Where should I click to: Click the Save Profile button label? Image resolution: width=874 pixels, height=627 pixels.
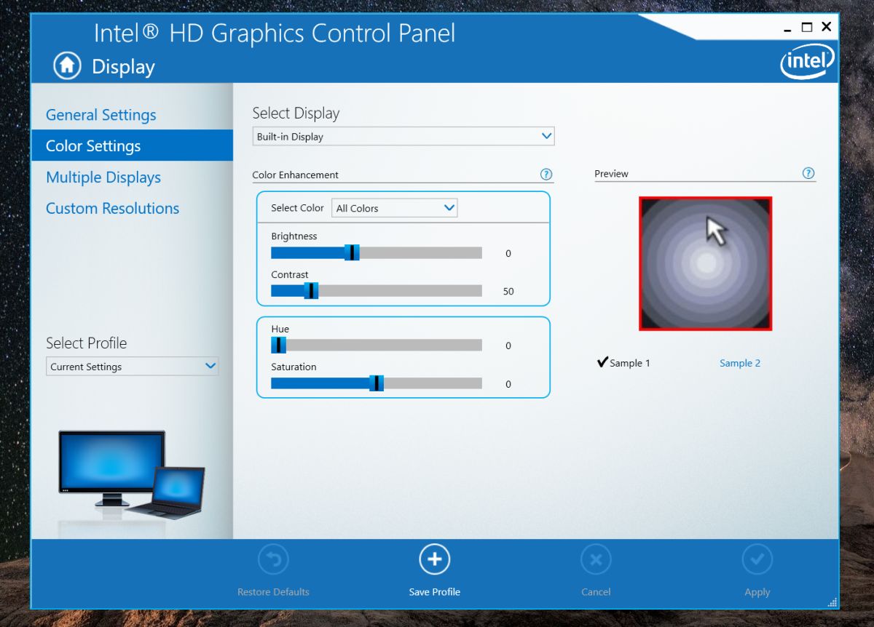[434, 591]
